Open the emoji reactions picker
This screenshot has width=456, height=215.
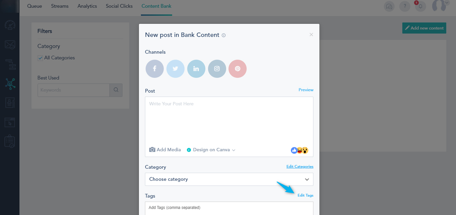click(299, 150)
